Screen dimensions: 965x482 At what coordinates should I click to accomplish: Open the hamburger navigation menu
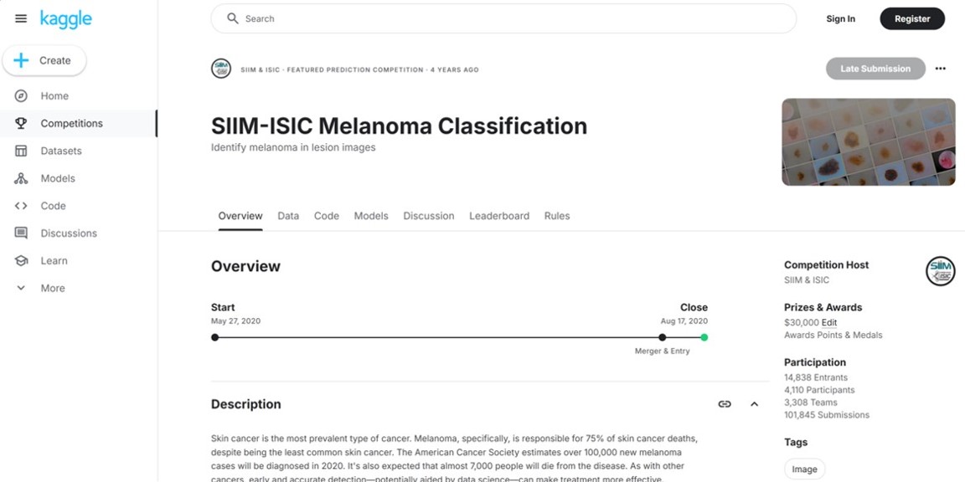click(21, 18)
